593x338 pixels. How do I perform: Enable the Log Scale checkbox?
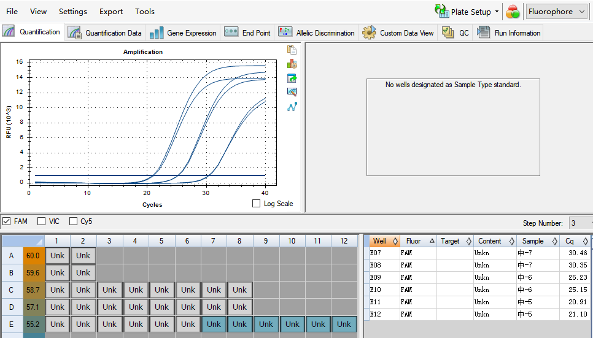click(256, 204)
